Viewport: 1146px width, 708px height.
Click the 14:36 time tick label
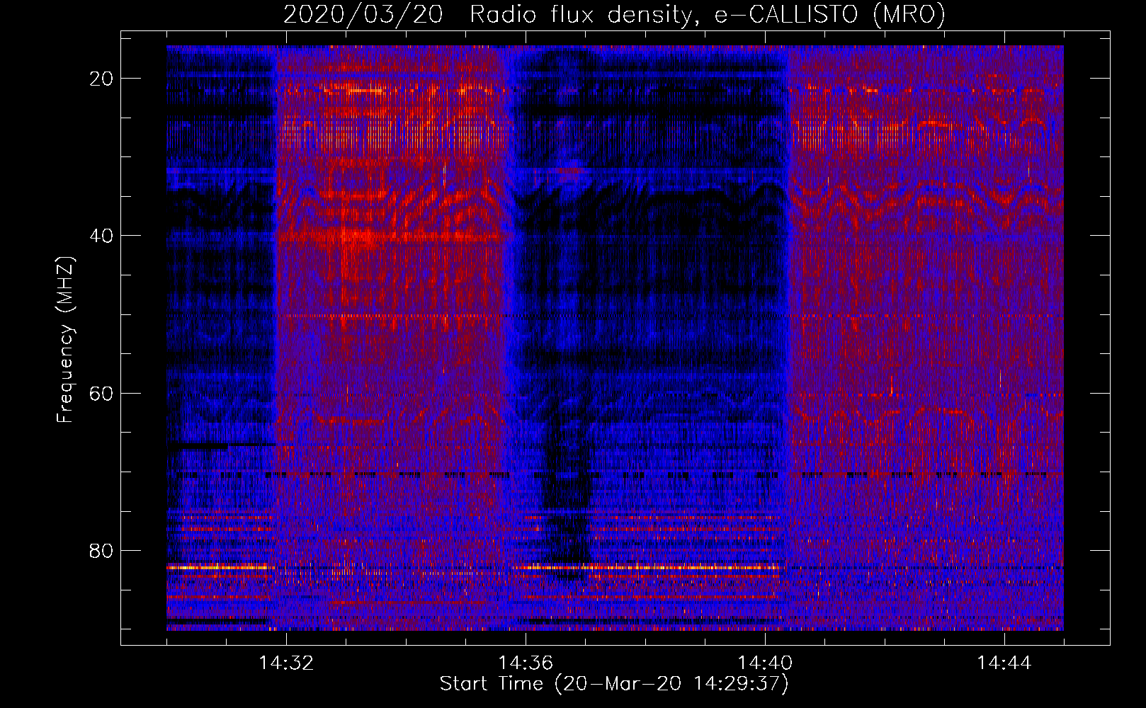click(526, 663)
